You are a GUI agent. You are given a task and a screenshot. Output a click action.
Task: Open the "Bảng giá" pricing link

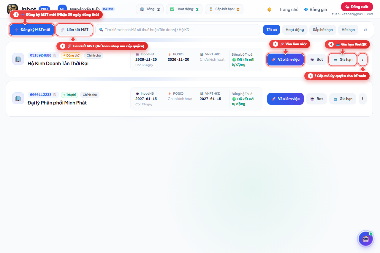pos(316,10)
